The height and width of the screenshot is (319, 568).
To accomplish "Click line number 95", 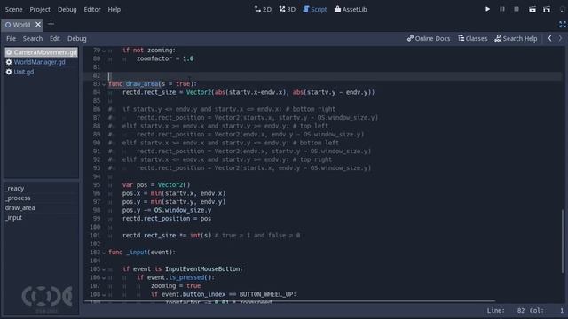I will click(97, 185).
